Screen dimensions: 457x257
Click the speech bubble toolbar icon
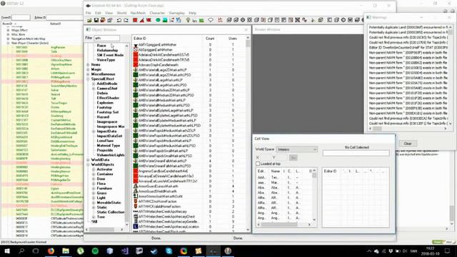[211, 20]
